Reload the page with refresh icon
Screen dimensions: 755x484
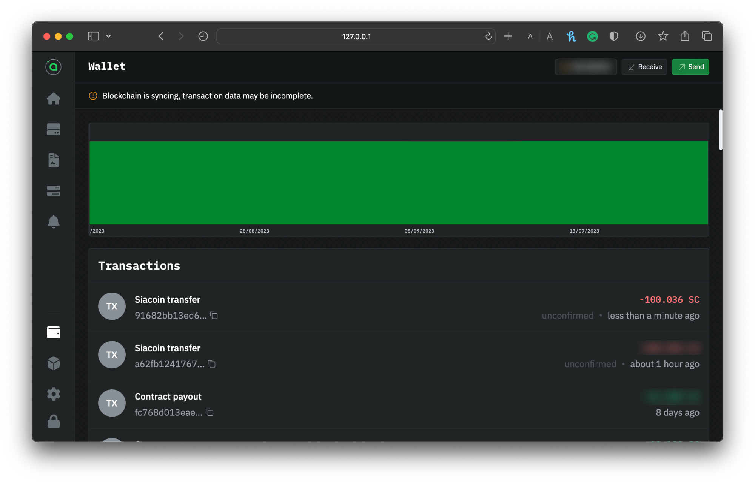tap(488, 37)
